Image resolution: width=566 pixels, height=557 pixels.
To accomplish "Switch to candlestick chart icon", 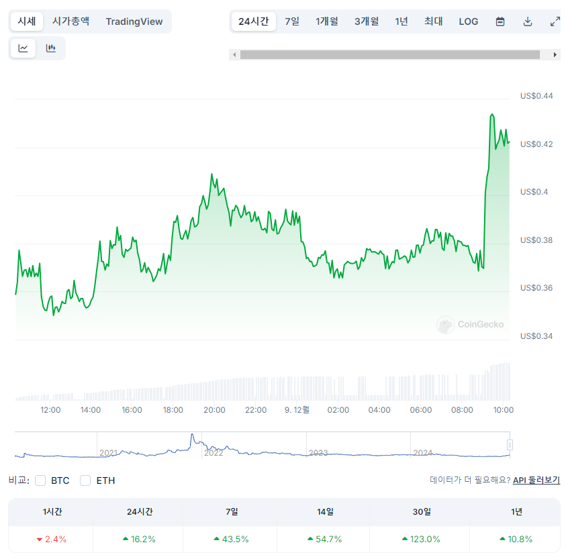I will 51,48.
